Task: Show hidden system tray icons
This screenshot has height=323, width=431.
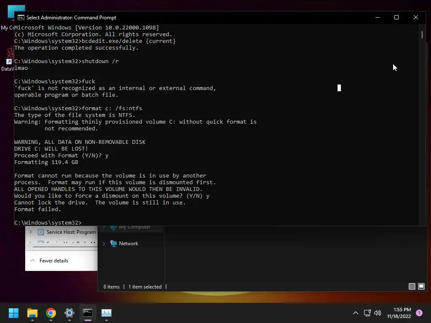Action: tap(355, 313)
